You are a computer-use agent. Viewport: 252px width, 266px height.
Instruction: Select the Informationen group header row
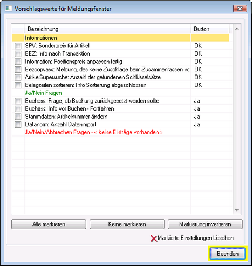120,38
